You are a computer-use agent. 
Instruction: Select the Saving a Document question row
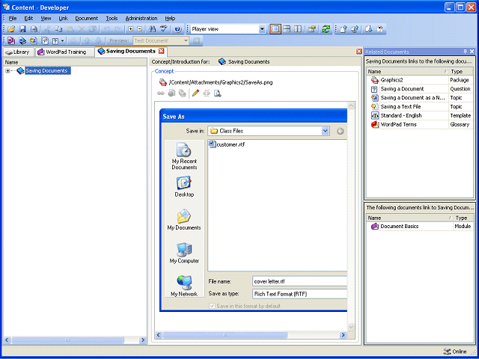pyautogui.click(x=419, y=89)
